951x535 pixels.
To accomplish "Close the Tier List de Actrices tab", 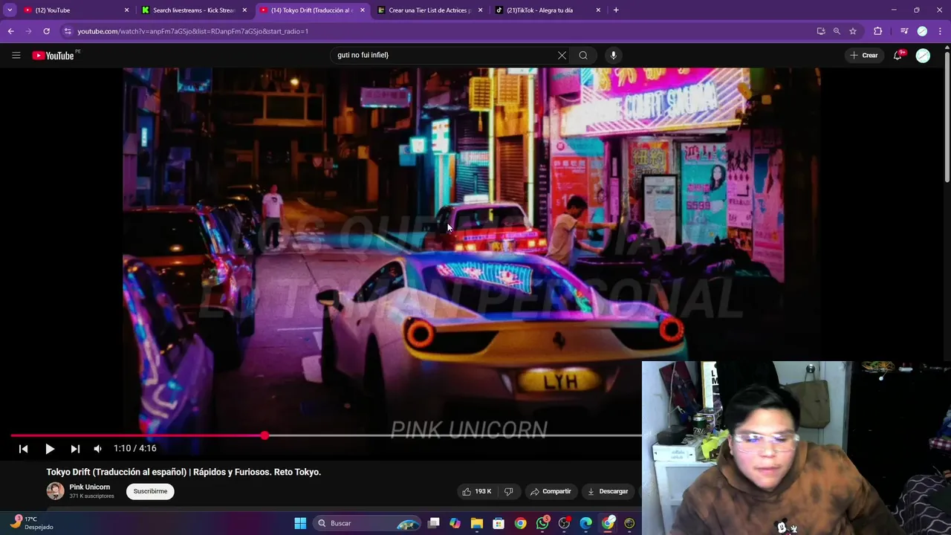I will (x=480, y=10).
